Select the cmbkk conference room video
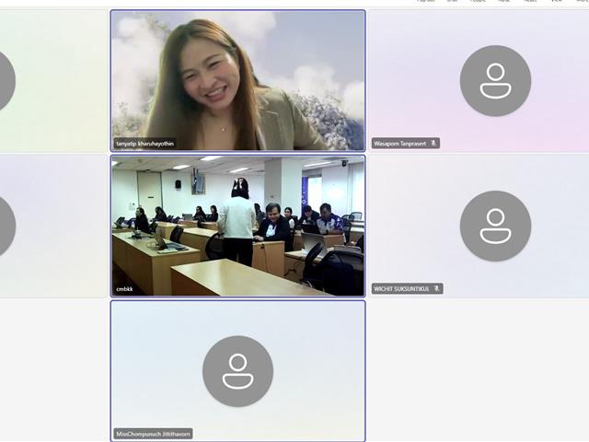Screen dimensions: 589x442 point(237,226)
